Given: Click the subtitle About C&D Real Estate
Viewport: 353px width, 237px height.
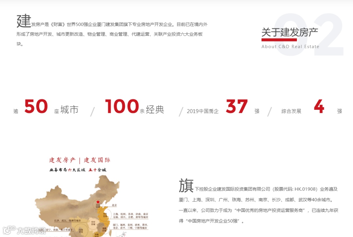Looking at the screenshot, I should (x=290, y=47).
